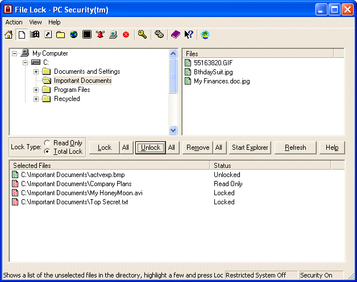Click the purple book icon
Viewport: 357px width, 282px height.
(176, 35)
